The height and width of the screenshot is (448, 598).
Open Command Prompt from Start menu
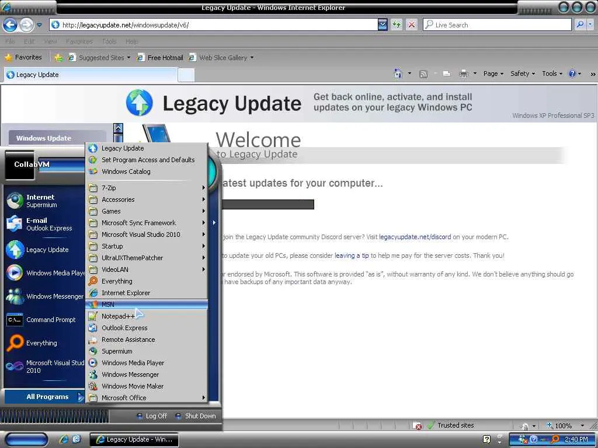click(43, 320)
